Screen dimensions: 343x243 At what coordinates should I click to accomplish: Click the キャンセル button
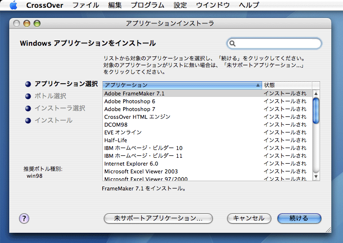pos(249,218)
